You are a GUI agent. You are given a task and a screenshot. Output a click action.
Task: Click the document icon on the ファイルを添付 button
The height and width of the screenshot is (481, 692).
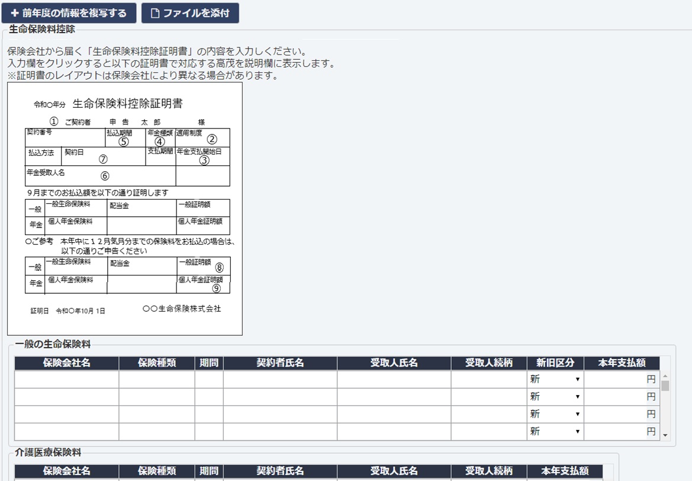pyautogui.click(x=155, y=13)
